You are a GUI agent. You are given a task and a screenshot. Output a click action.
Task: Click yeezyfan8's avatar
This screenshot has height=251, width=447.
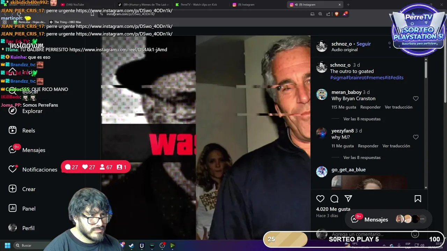click(322, 133)
